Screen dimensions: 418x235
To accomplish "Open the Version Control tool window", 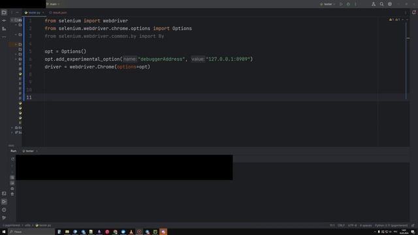I will [x=4, y=217].
